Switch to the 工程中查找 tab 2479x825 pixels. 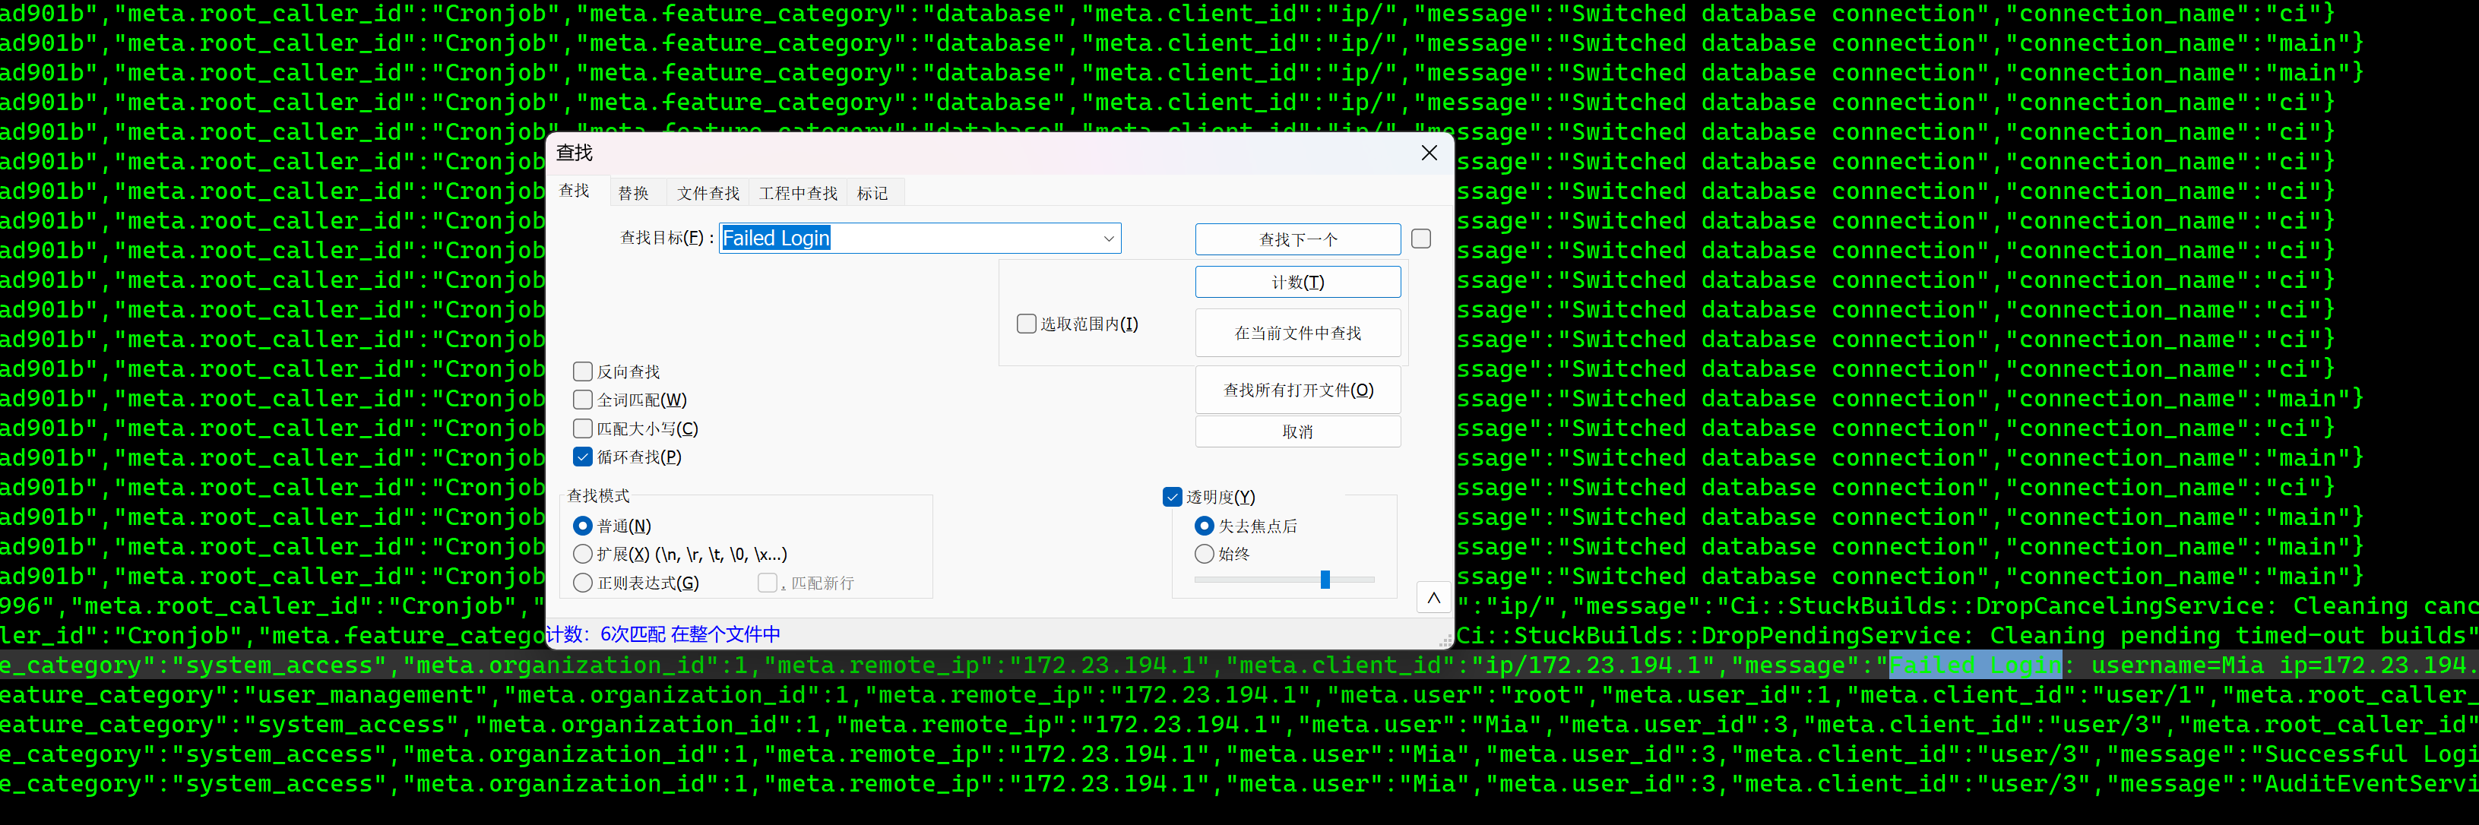tap(798, 193)
